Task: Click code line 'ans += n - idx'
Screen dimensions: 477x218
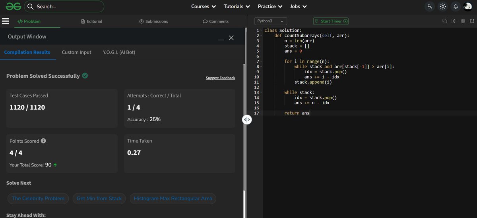Action: point(312,103)
